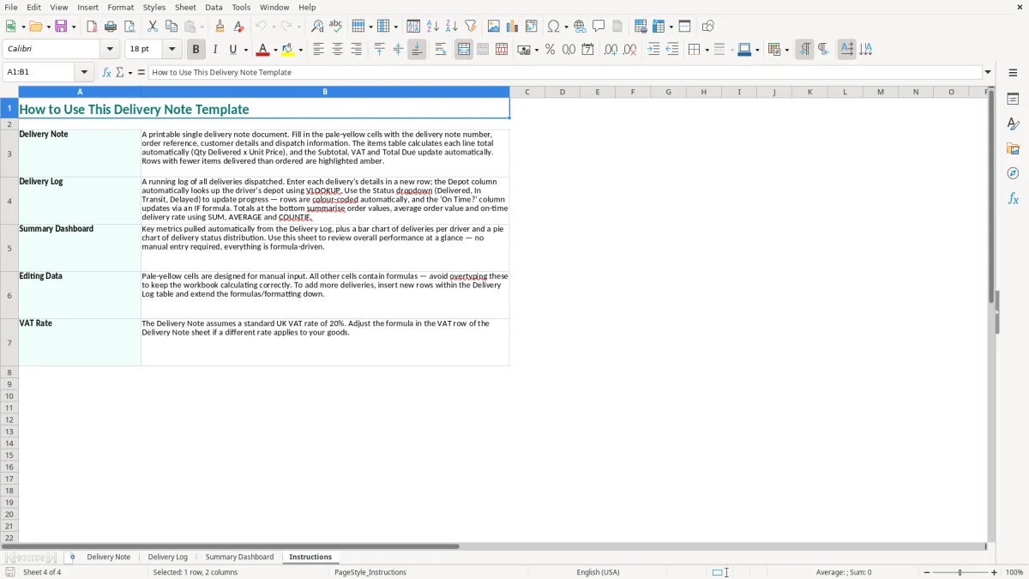Click column C header
This screenshot has height=579, width=1029.
(x=527, y=92)
